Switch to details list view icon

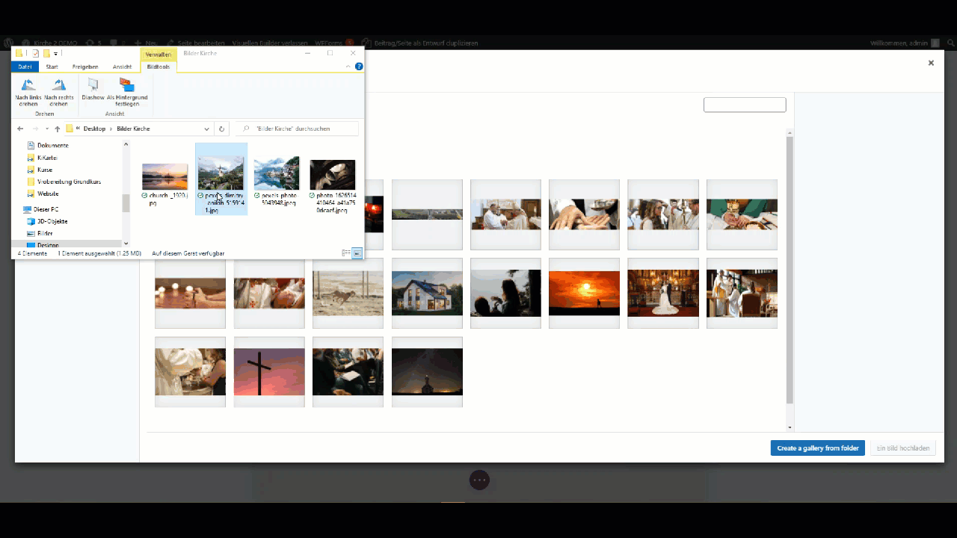[345, 253]
